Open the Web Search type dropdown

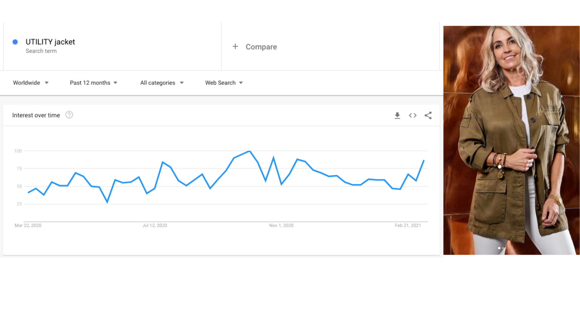pyautogui.click(x=224, y=83)
